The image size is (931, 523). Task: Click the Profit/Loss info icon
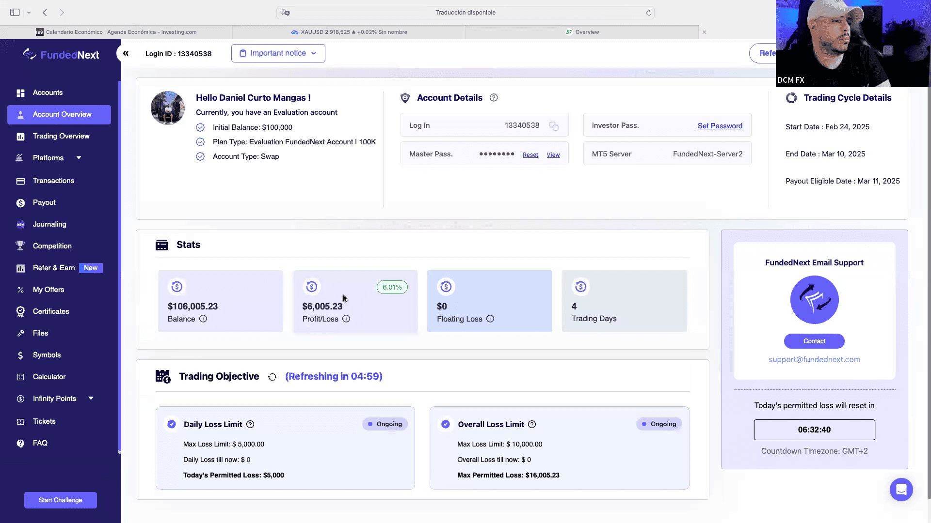pos(346,319)
